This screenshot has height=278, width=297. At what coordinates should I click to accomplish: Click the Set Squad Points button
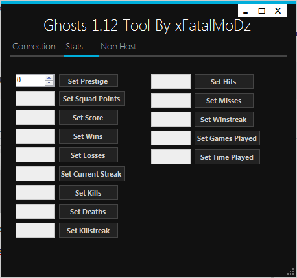[91, 99]
